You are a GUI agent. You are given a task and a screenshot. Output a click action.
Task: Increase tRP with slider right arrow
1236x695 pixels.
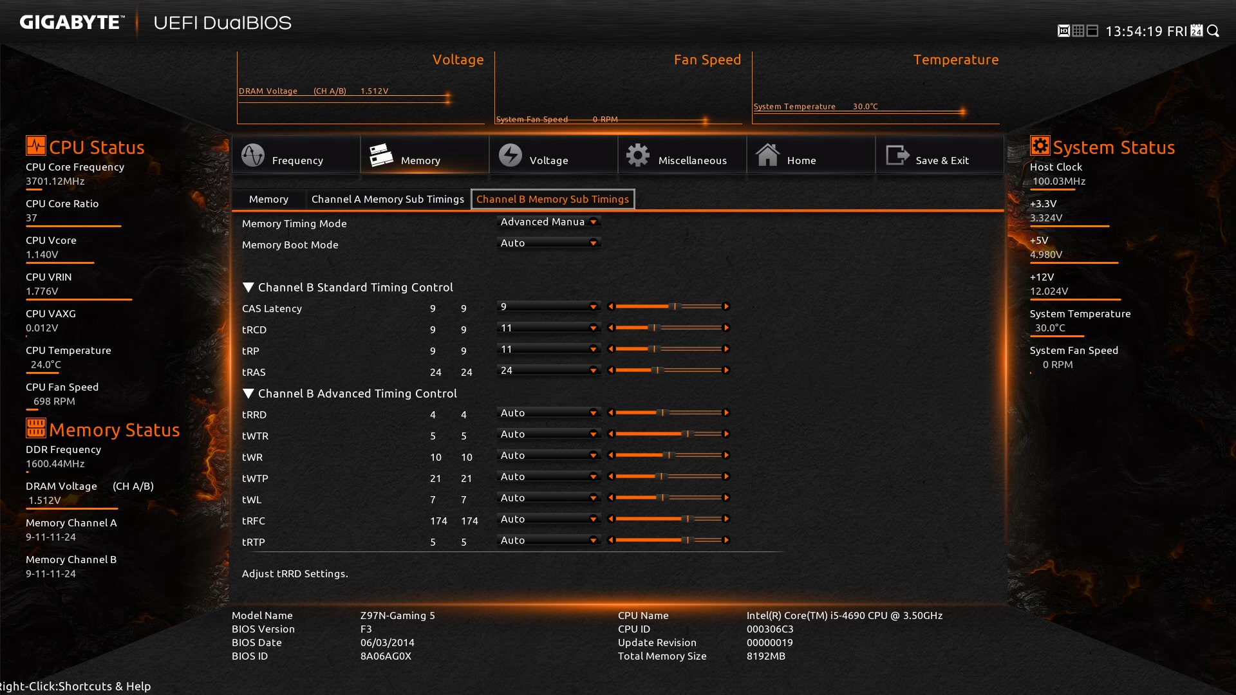[x=726, y=349]
